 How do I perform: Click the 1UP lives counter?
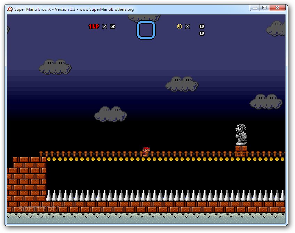pos(102,26)
